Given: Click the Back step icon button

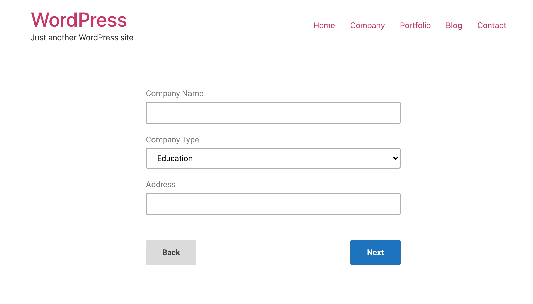Looking at the screenshot, I should click(x=171, y=252).
